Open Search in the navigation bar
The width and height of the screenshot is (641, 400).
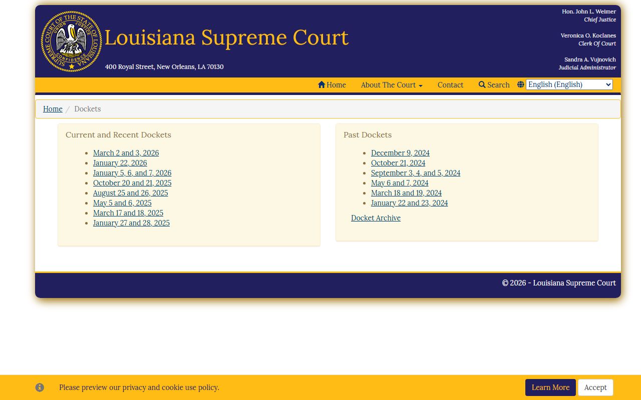494,85
